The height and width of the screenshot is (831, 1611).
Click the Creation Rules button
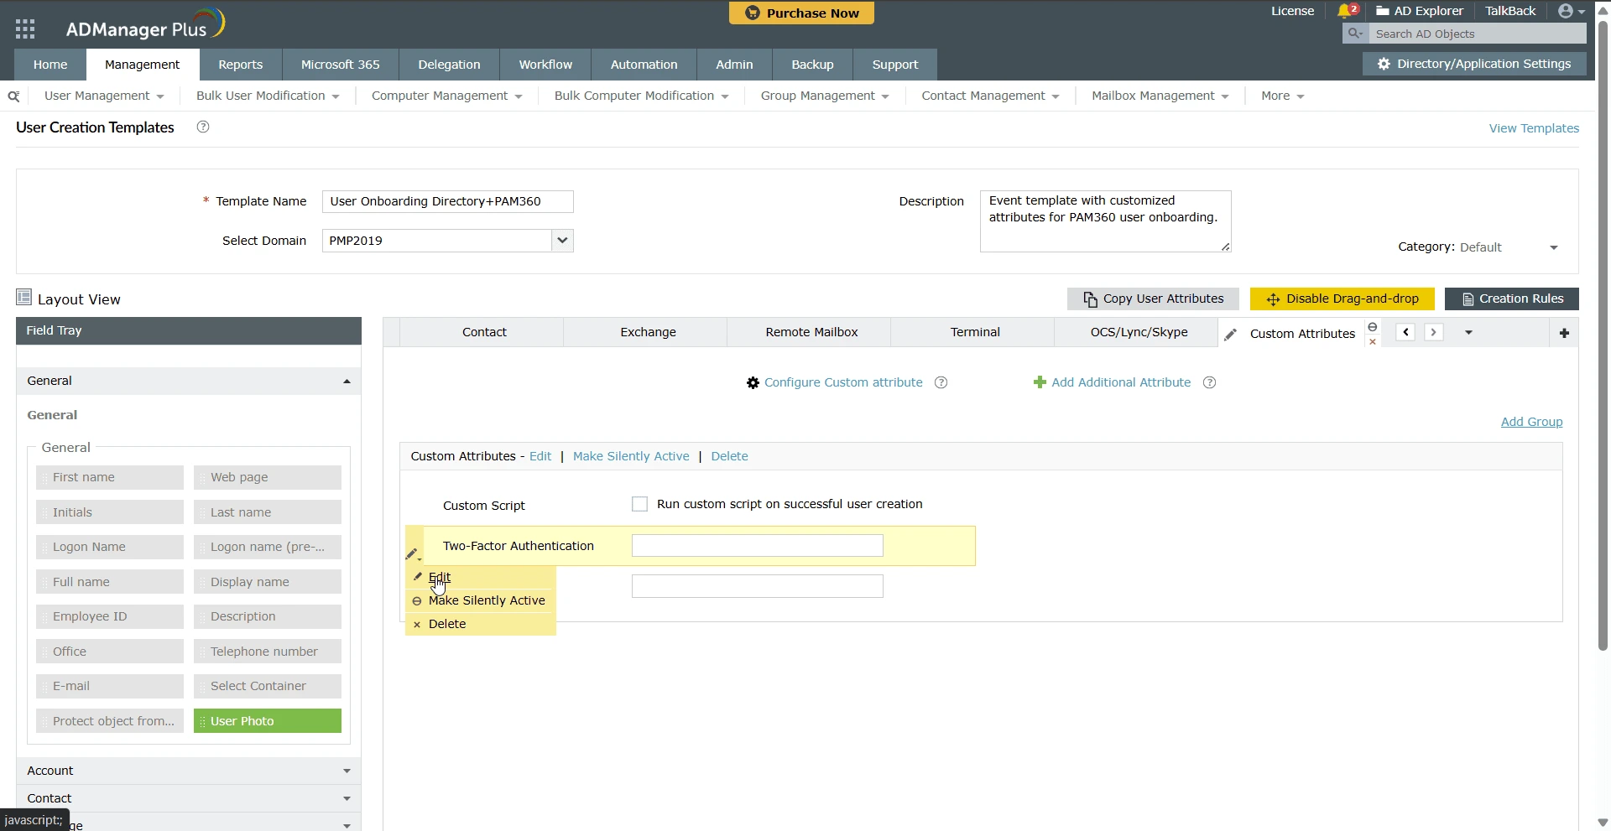(1513, 299)
